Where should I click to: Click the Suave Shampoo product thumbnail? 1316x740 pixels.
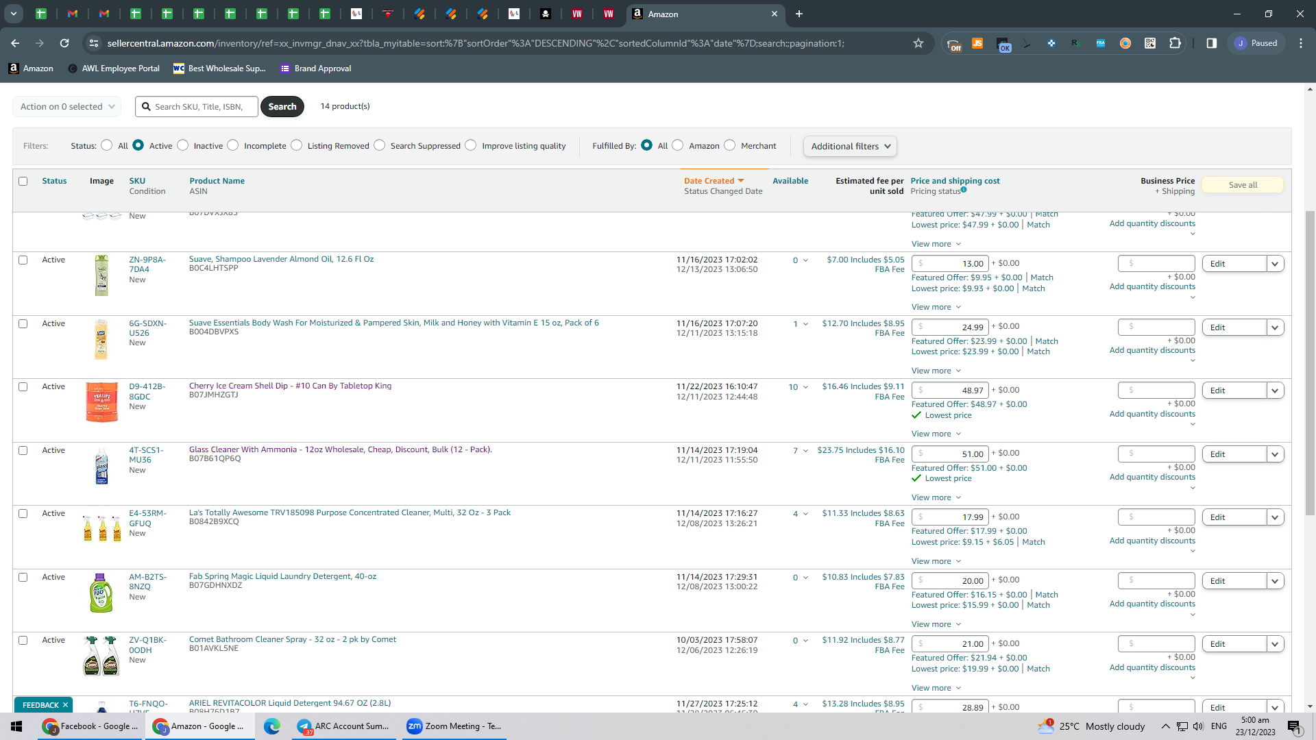(x=101, y=275)
